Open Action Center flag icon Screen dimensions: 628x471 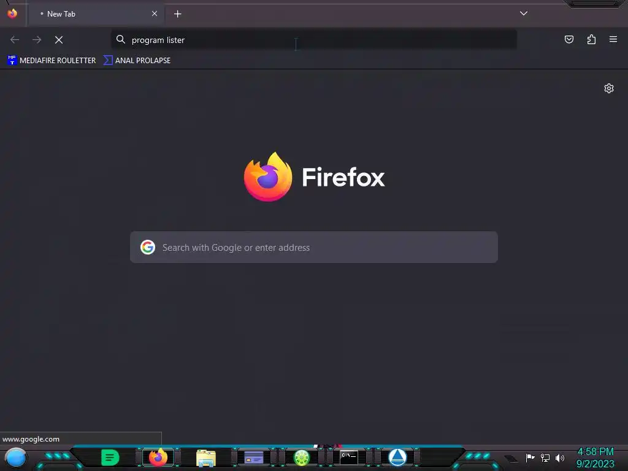530,458
